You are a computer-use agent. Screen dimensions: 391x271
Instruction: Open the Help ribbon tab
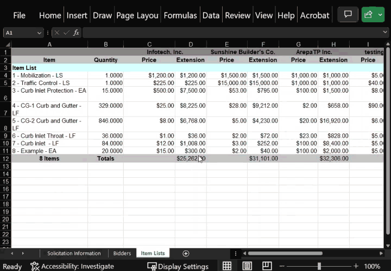pos(286,15)
